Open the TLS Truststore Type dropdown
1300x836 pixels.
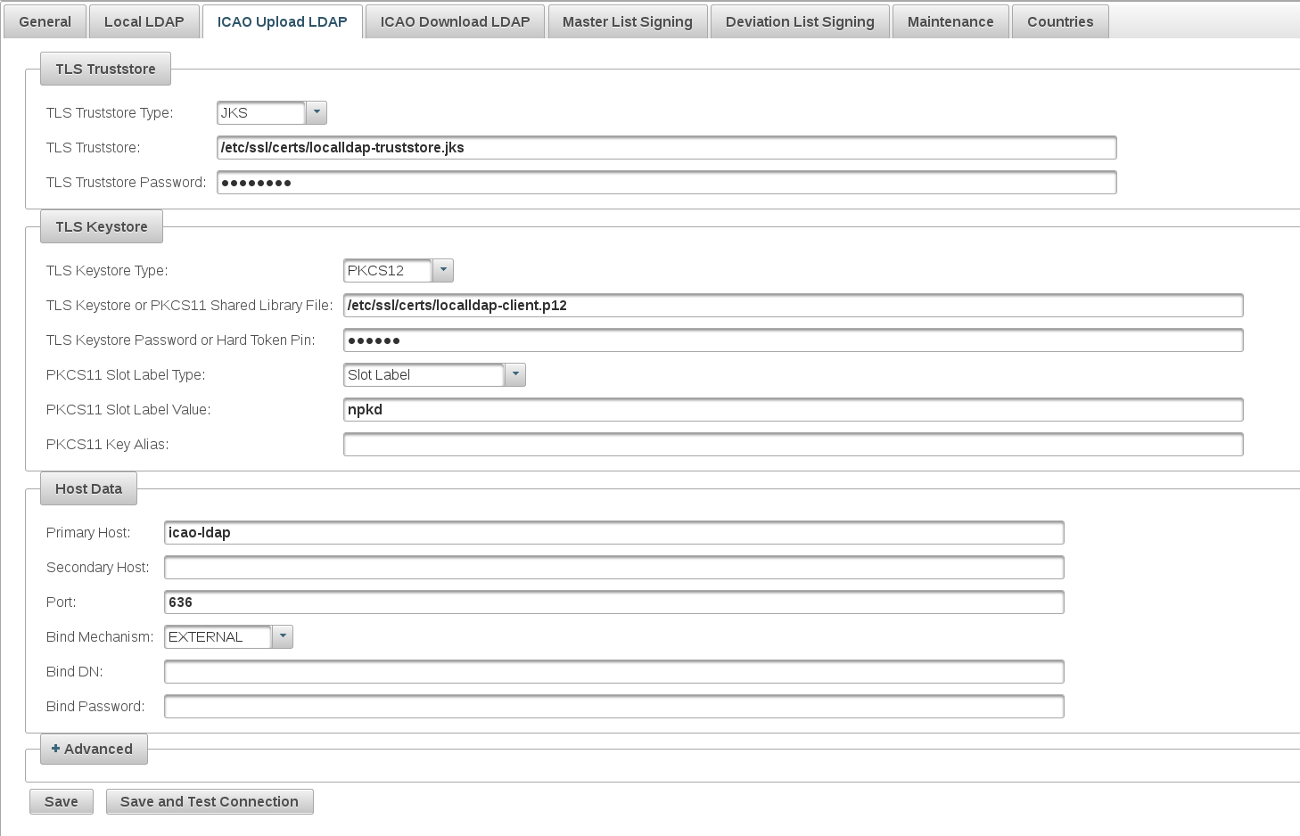click(317, 112)
